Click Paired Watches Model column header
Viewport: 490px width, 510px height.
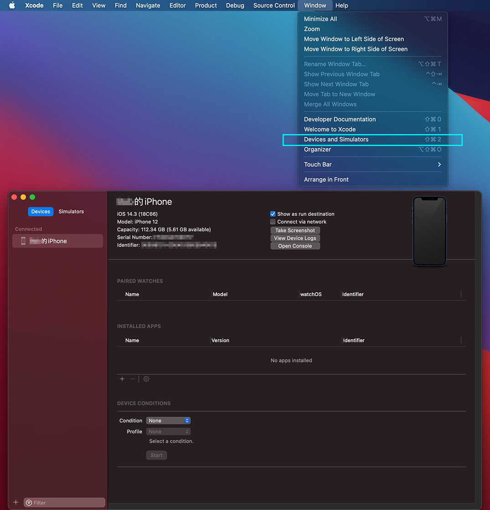coord(220,294)
